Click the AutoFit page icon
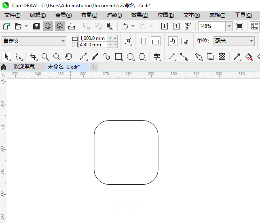The image size is (260, 223). [x=128, y=41]
